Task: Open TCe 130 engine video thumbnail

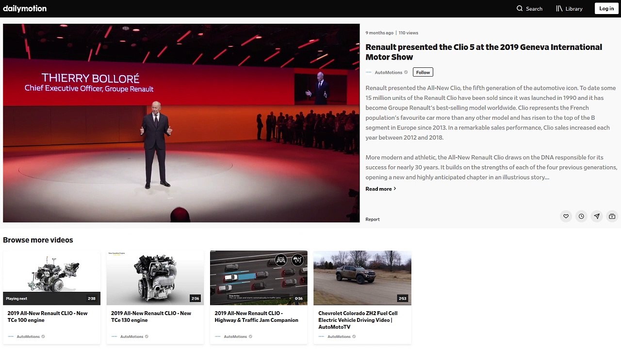Action: pyautogui.click(x=155, y=278)
